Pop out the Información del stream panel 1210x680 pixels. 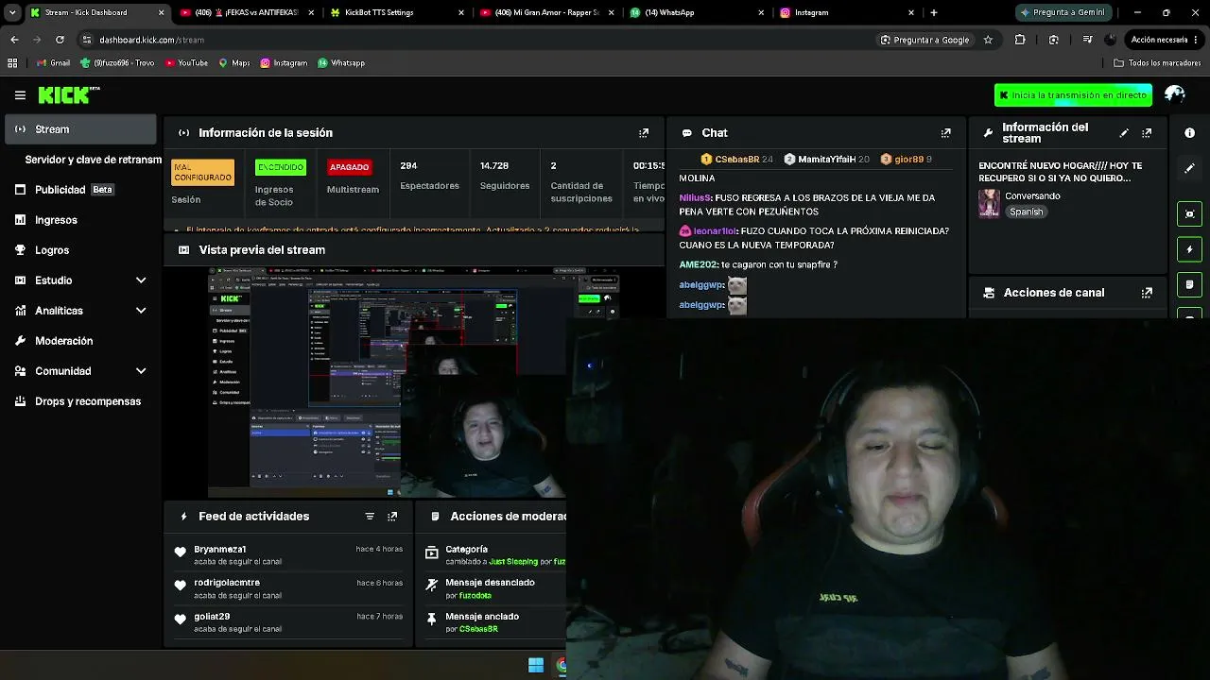point(1147,133)
